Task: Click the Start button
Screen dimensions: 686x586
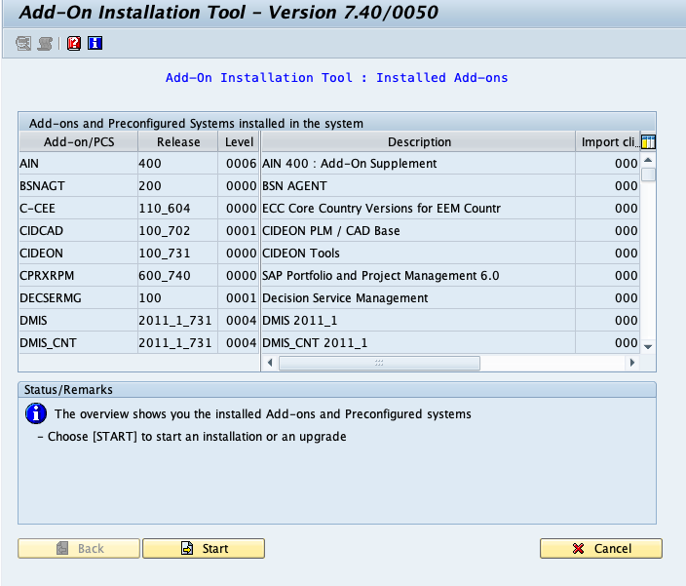Action: point(204,548)
